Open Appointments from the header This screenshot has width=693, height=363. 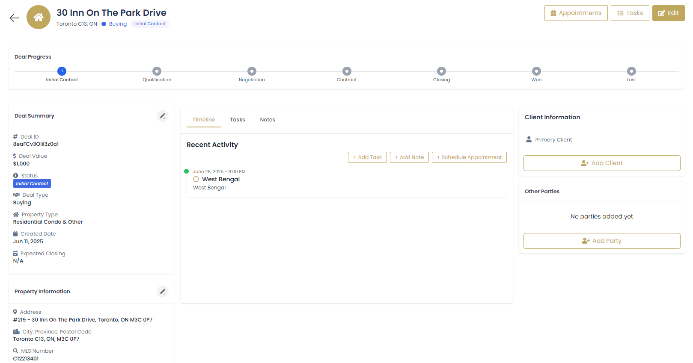click(576, 13)
